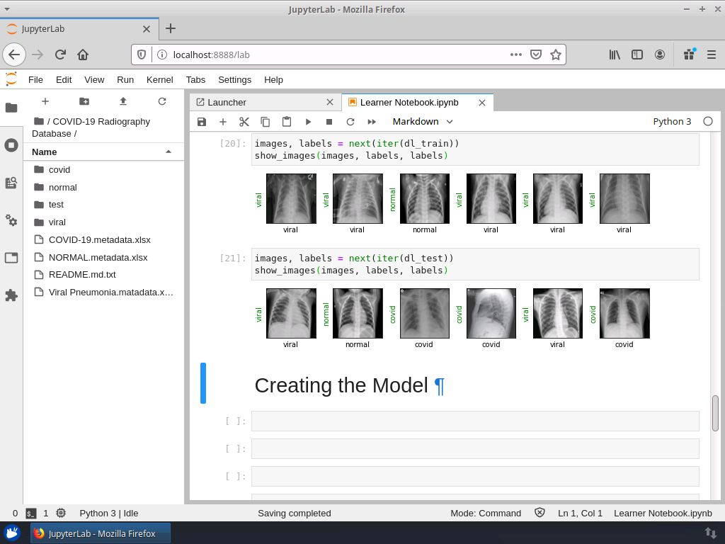Upload files using the upload arrow icon
The width and height of the screenshot is (725, 544).
[123, 101]
